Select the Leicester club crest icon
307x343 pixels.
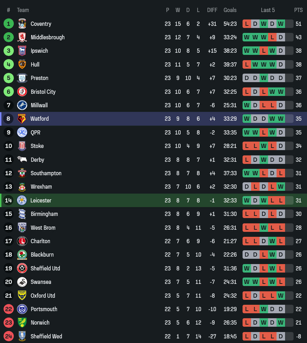coord(22,200)
